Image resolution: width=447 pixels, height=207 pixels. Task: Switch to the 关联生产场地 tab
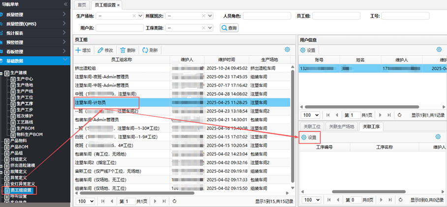(x=341, y=127)
